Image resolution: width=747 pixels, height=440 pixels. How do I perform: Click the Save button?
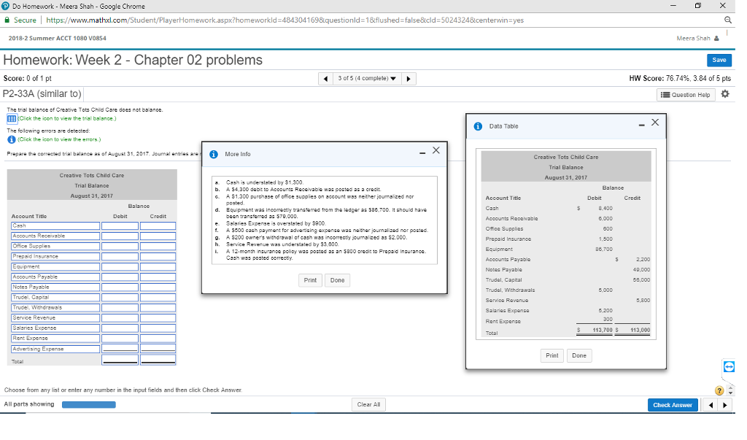[719, 60]
